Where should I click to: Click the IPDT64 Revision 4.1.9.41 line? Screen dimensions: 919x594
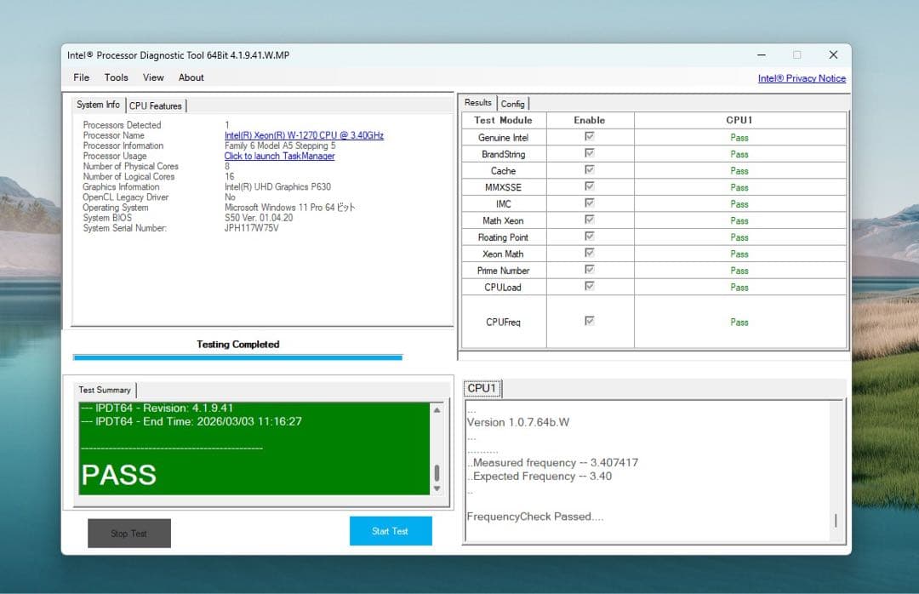coord(157,408)
